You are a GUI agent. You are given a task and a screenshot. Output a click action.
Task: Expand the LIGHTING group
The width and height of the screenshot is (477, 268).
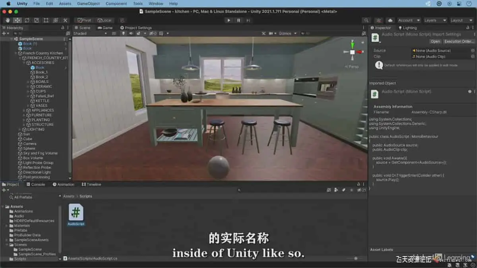tap(19, 129)
